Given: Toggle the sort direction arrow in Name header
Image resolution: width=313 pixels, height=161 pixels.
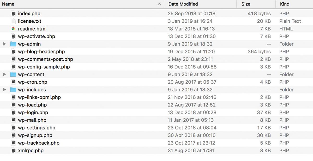Looking at the screenshot, I should pos(159,4).
